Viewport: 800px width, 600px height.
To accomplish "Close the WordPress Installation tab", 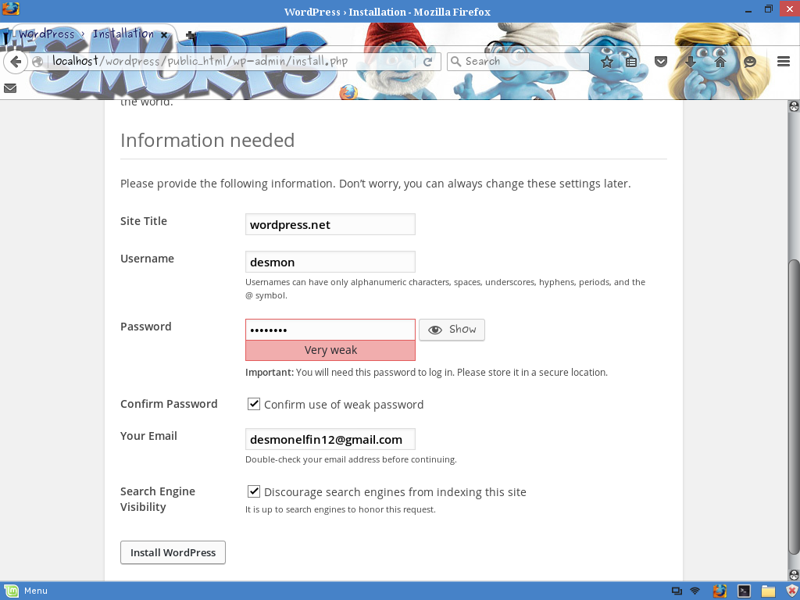I will [x=164, y=35].
